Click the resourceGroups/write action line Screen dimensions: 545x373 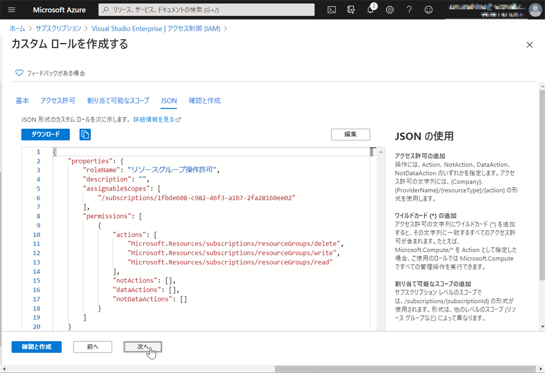tap(234, 253)
